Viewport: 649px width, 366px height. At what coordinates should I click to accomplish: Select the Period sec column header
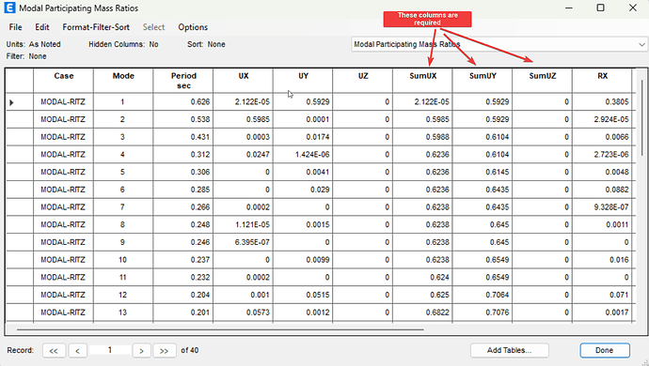183,81
